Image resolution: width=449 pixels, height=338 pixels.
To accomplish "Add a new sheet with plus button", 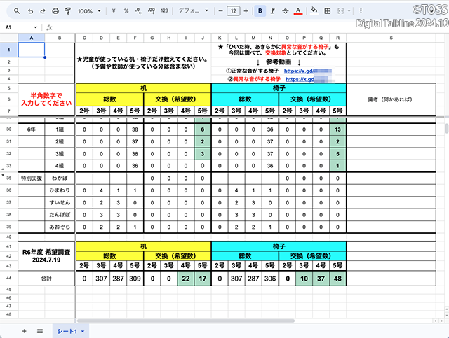I will [25, 330].
